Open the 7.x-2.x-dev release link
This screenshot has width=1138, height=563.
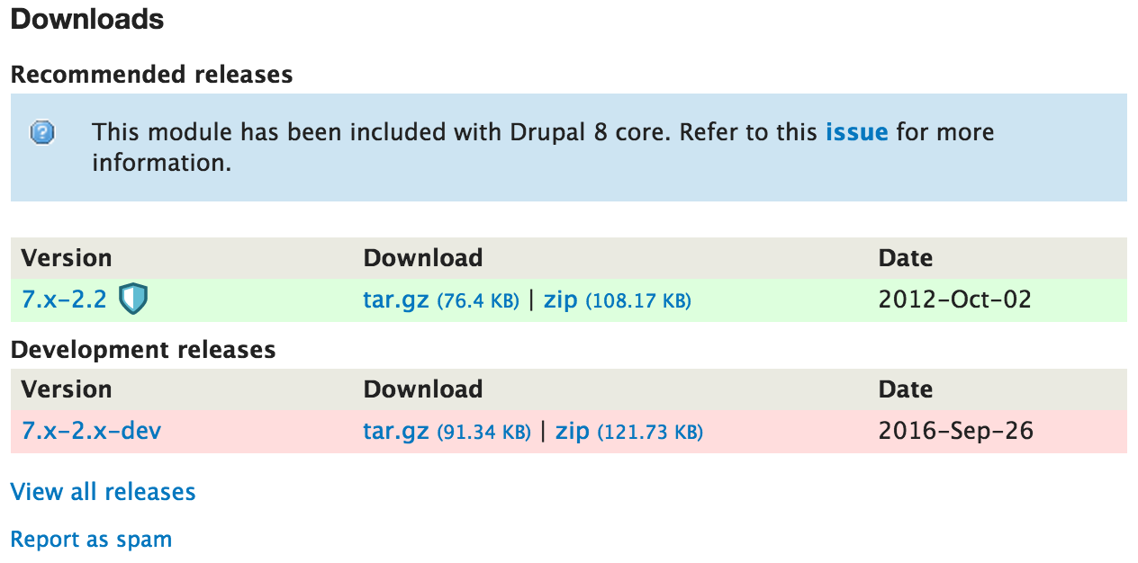click(92, 431)
